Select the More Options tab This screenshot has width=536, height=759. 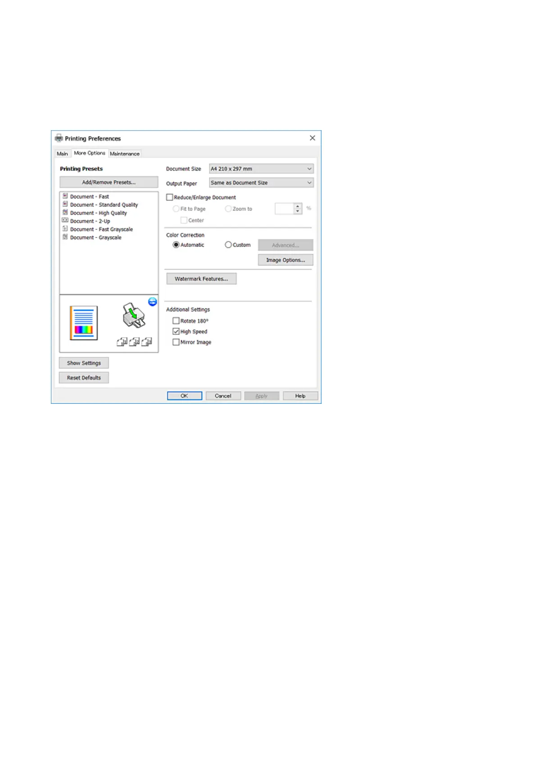click(90, 153)
